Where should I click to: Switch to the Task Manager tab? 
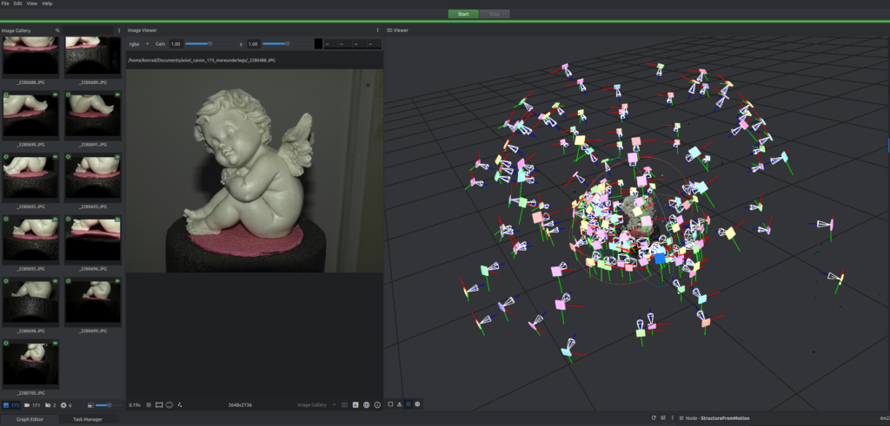88,419
